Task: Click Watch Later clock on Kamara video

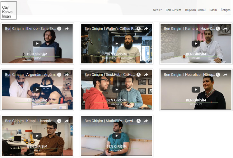Action: [218, 29]
